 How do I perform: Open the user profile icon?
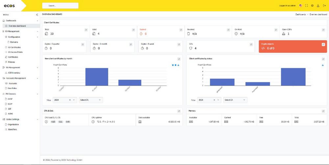click(318, 6)
